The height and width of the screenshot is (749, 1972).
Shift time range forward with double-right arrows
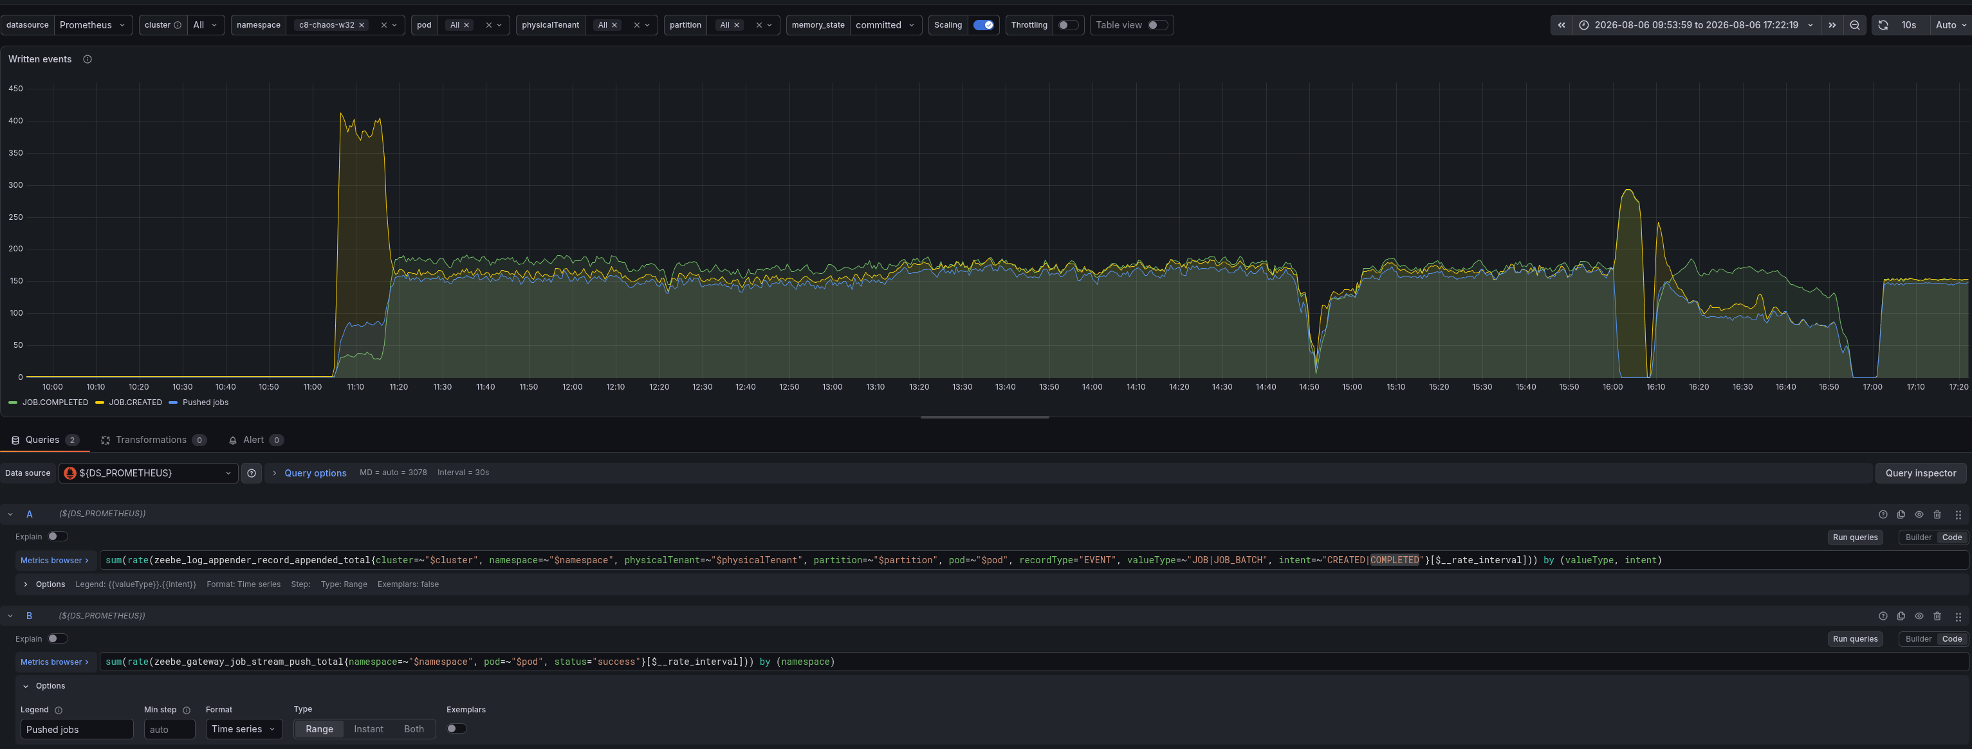coord(1832,25)
